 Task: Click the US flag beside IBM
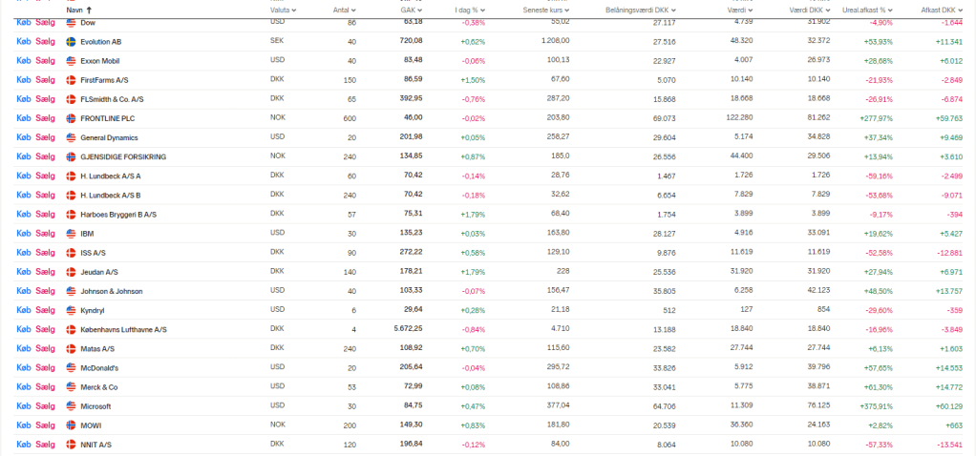[x=71, y=233]
